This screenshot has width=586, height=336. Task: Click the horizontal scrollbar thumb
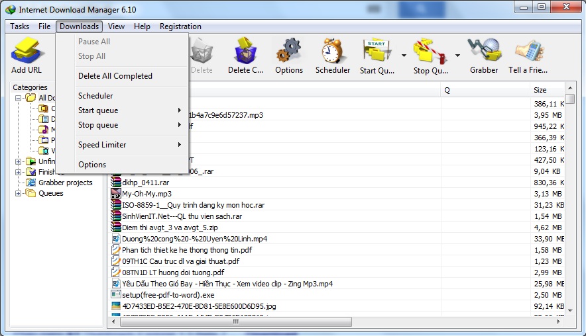pos(236,321)
